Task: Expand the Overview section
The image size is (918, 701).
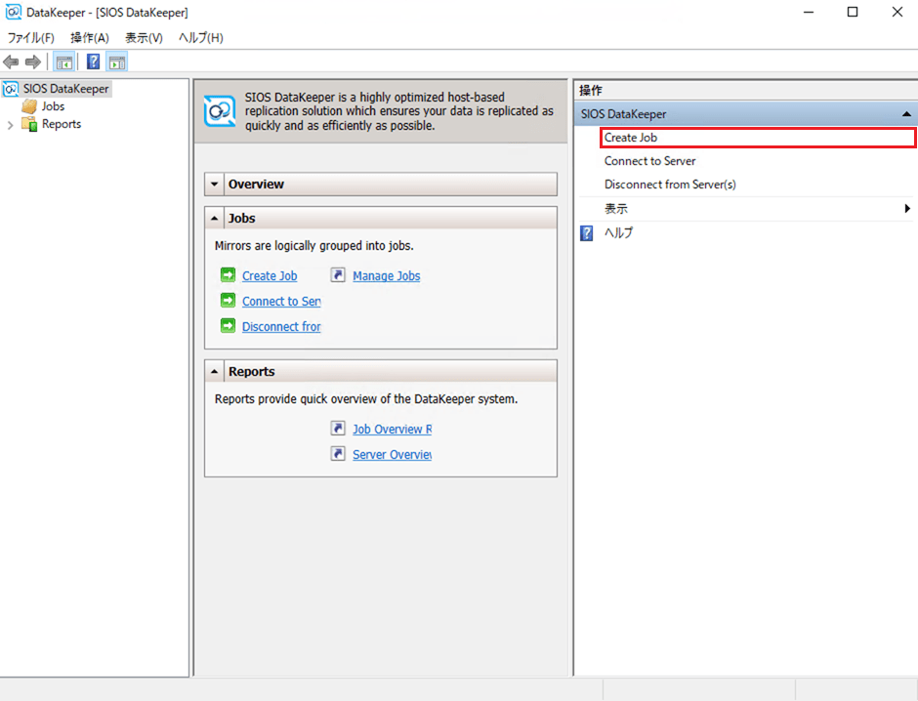Action: 214,185
